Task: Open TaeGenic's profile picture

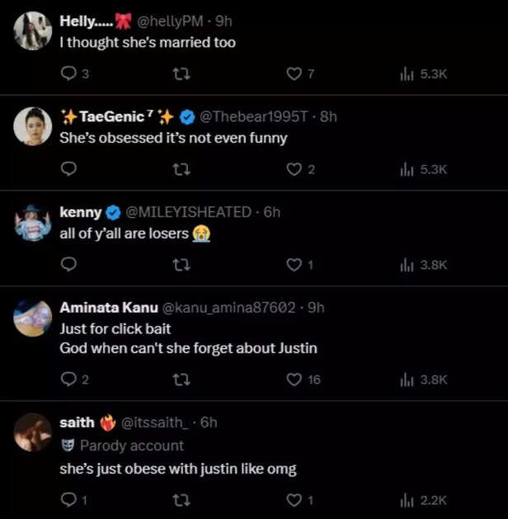Action: point(33,126)
